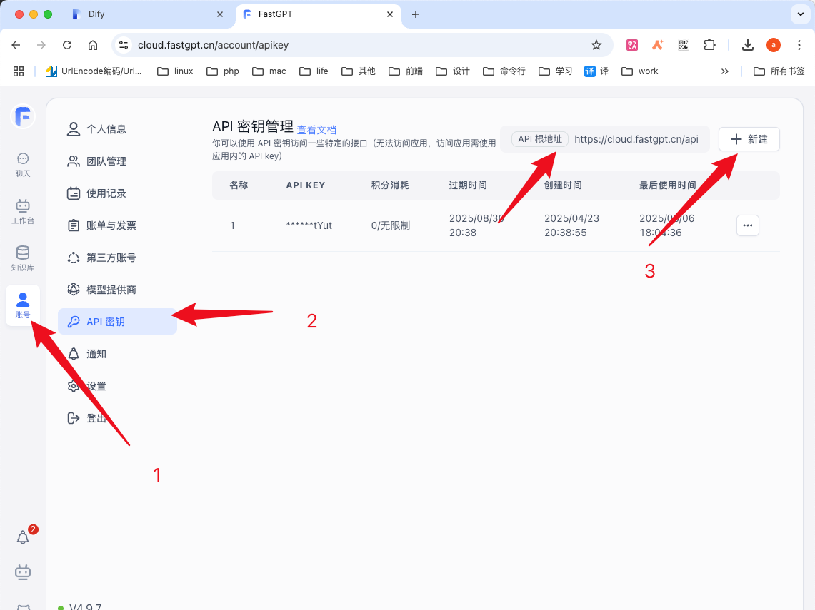Click the pink translate extension icon

tap(632, 45)
